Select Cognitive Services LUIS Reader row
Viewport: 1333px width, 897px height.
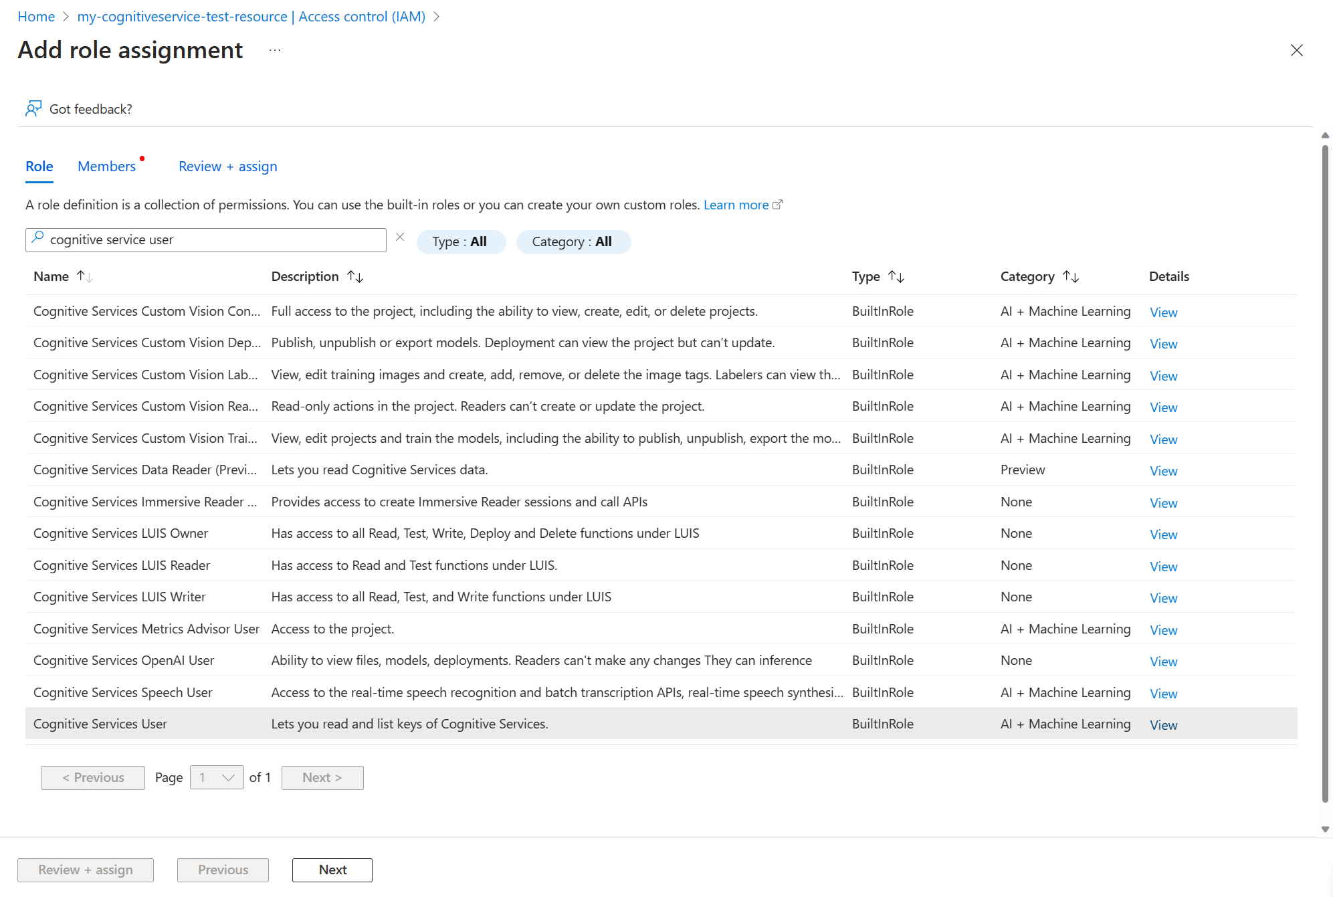pos(661,565)
